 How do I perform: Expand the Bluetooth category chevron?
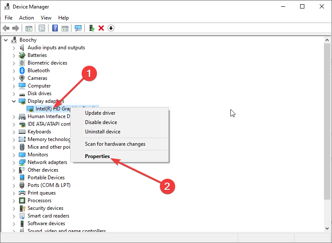[14, 71]
